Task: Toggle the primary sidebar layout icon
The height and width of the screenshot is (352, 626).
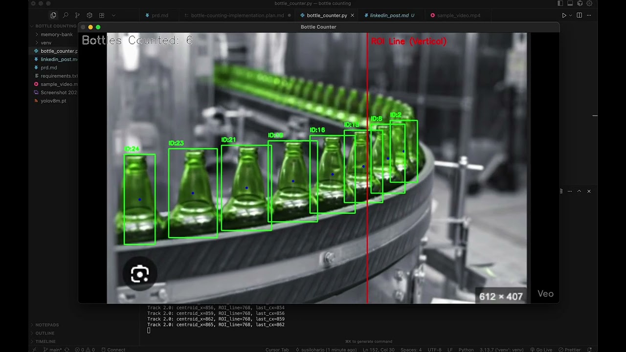Action: coord(560,3)
